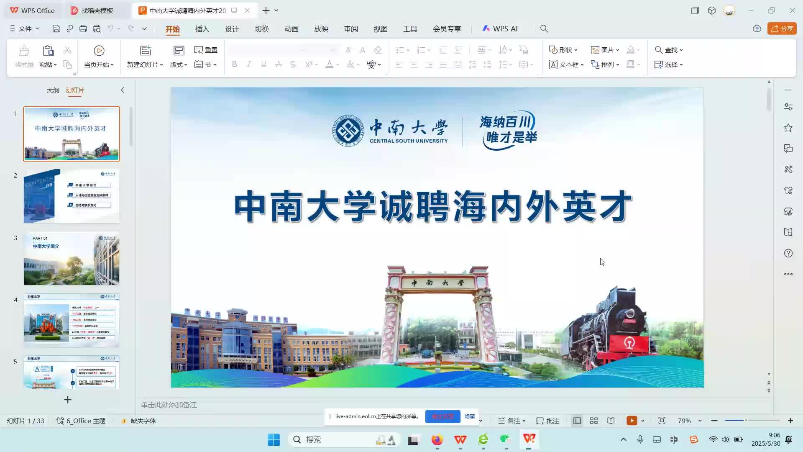Switch to the Animation (动画) ribbon tab
803x452 pixels.
tap(291, 29)
